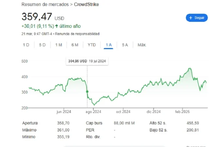Viewport: 221px width, 147px height.
Task: Click the PER label
Action: point(90,130)
